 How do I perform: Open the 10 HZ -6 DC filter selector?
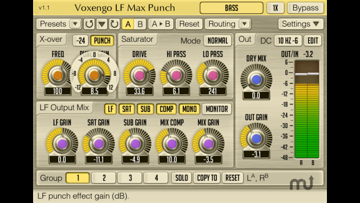(288, 41)
